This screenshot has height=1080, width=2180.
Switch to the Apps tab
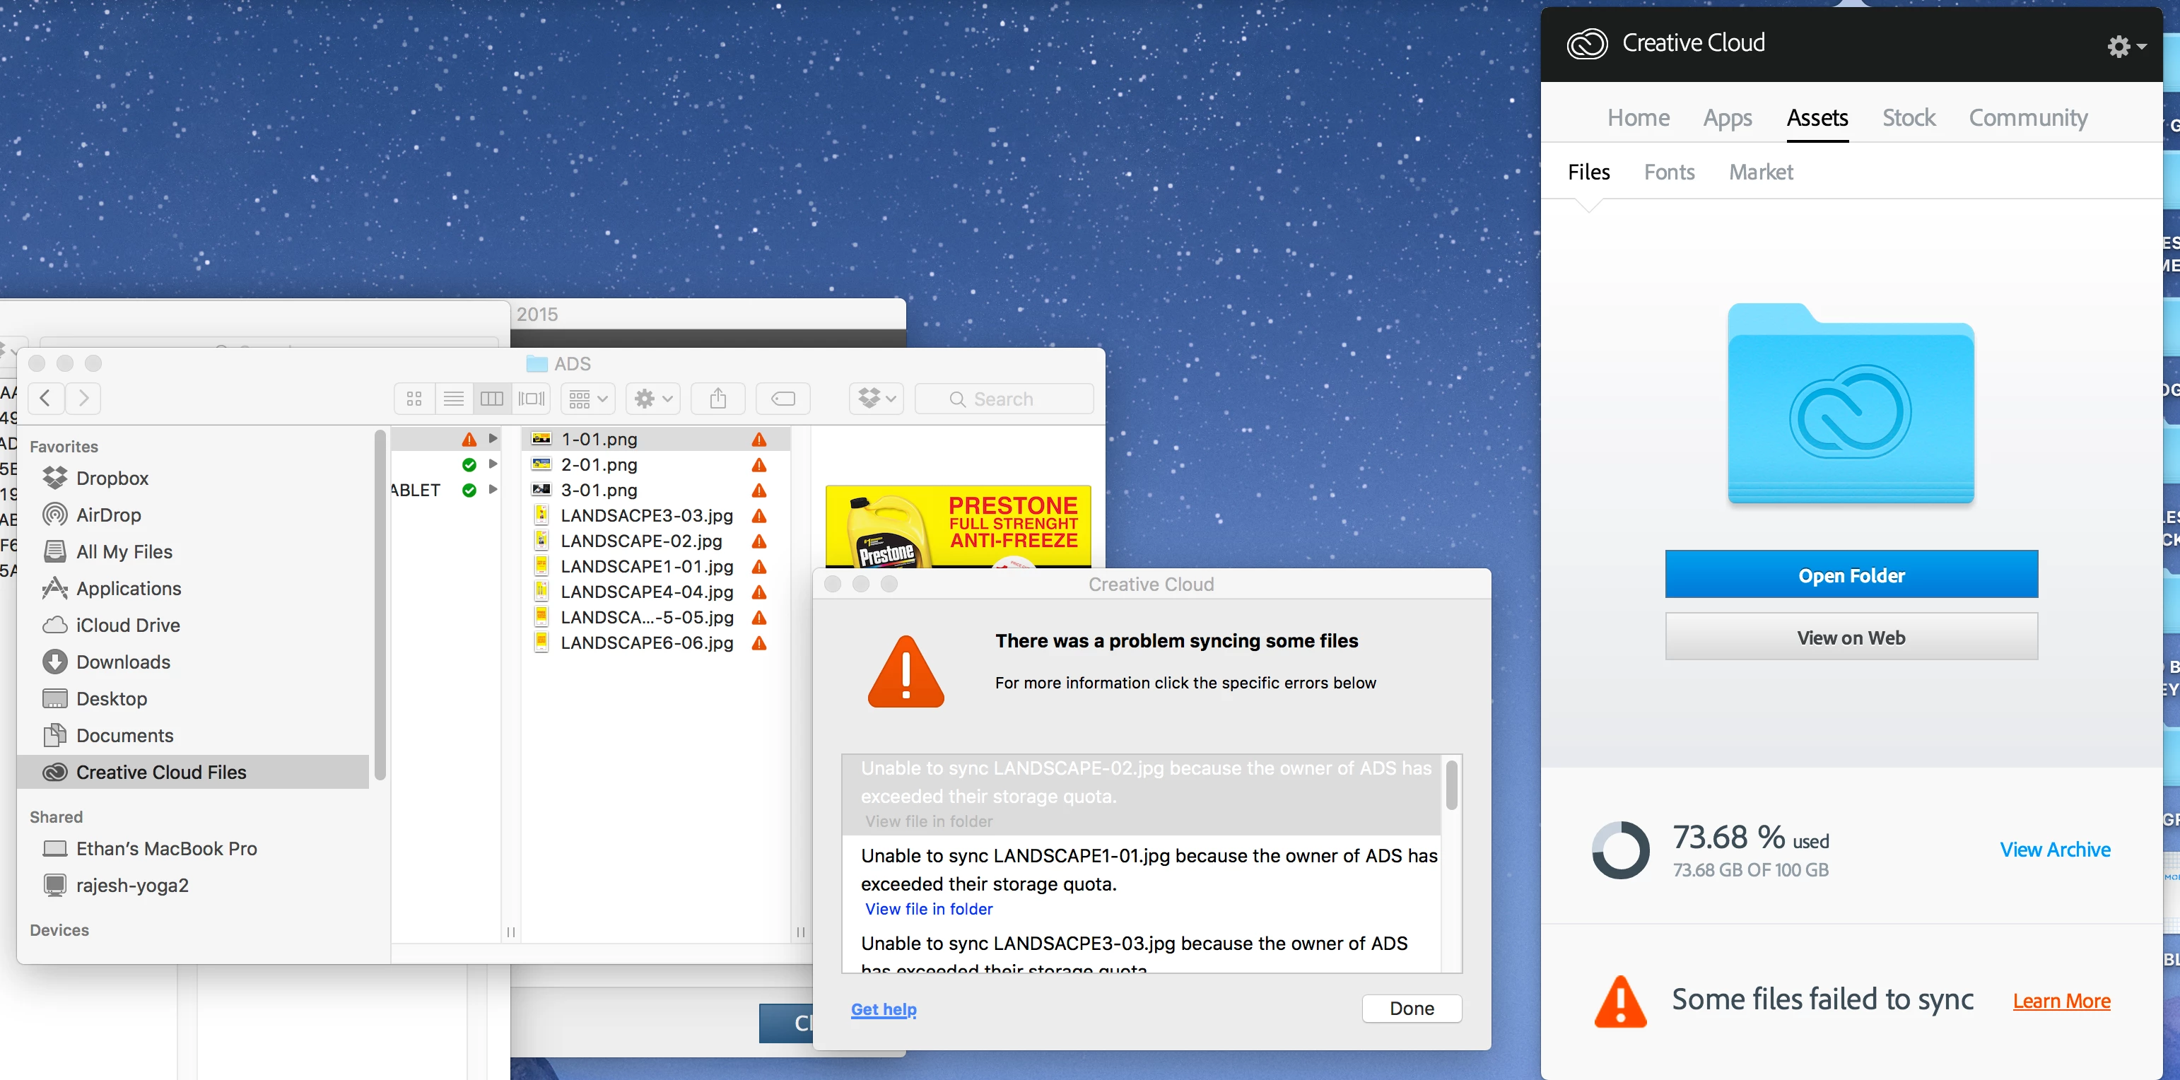(1727, 117)
